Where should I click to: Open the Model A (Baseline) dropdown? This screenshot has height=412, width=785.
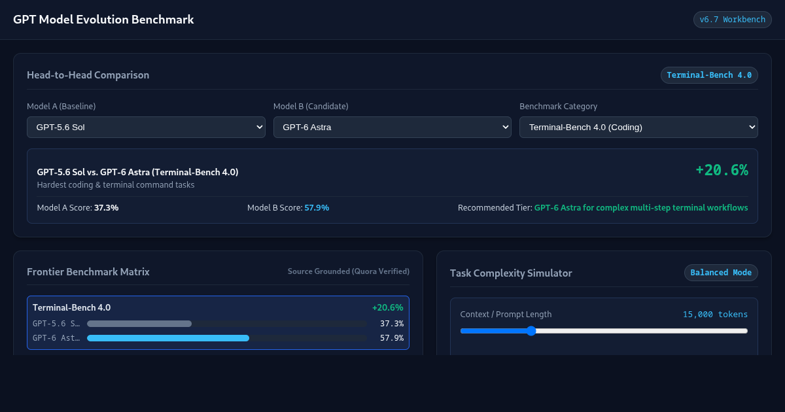pos(146,127)
